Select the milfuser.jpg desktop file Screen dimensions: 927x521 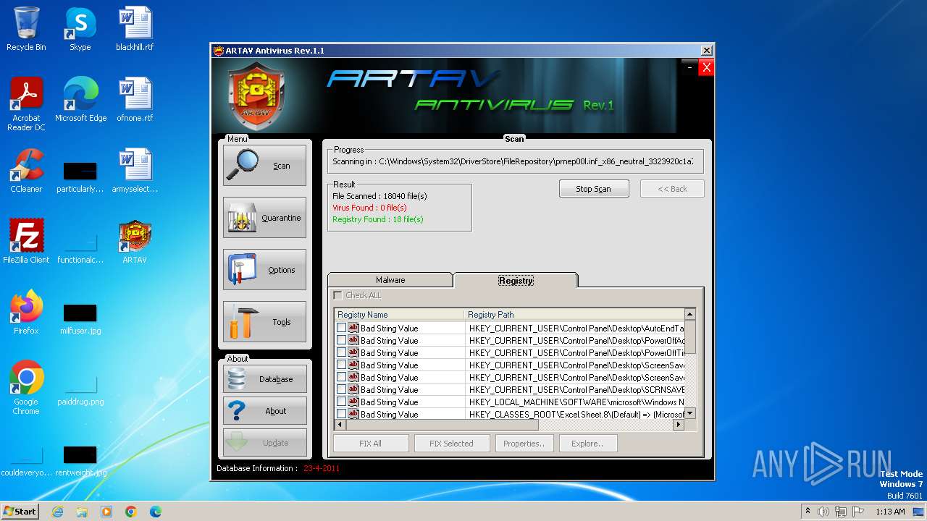click(x=80, y=318)
